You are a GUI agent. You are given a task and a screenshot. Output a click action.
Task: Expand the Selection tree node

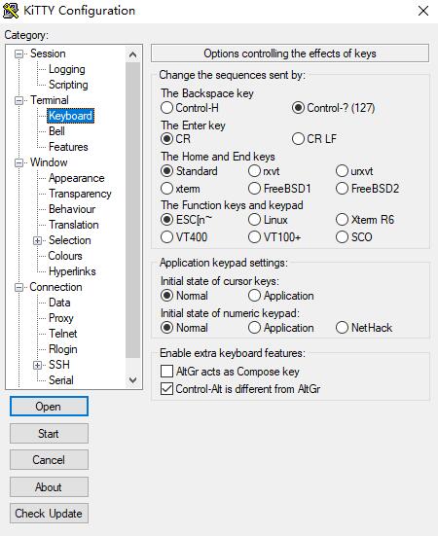(37, 240)
